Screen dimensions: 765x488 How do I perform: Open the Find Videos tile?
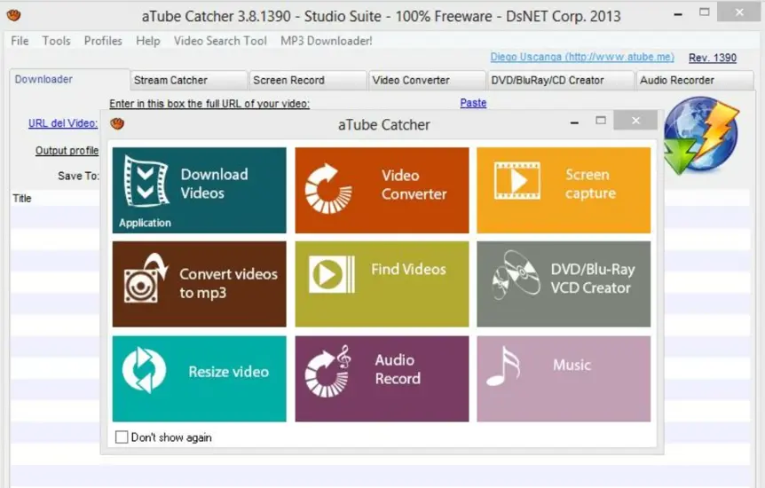point(382,284)
